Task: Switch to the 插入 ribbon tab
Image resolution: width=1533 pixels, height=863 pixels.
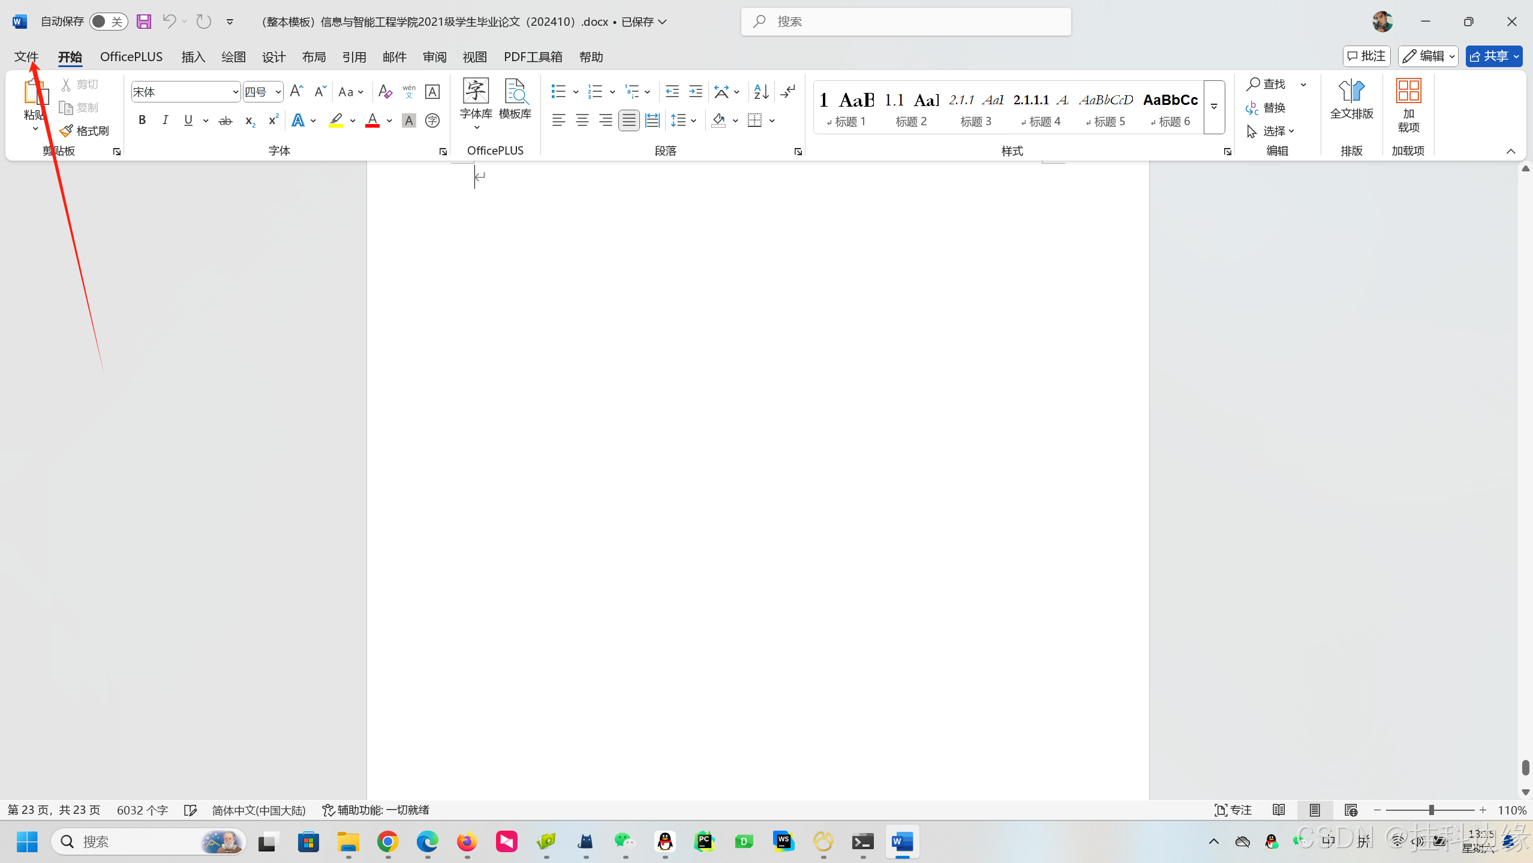Action: point(193,57)
